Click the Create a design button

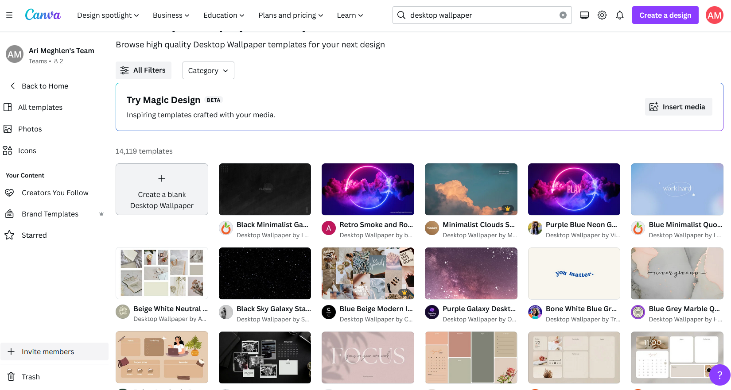pyautogui.click(x=665, y=15)
